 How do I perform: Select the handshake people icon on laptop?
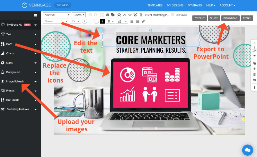pyautogui.click(x=150, y=94)
